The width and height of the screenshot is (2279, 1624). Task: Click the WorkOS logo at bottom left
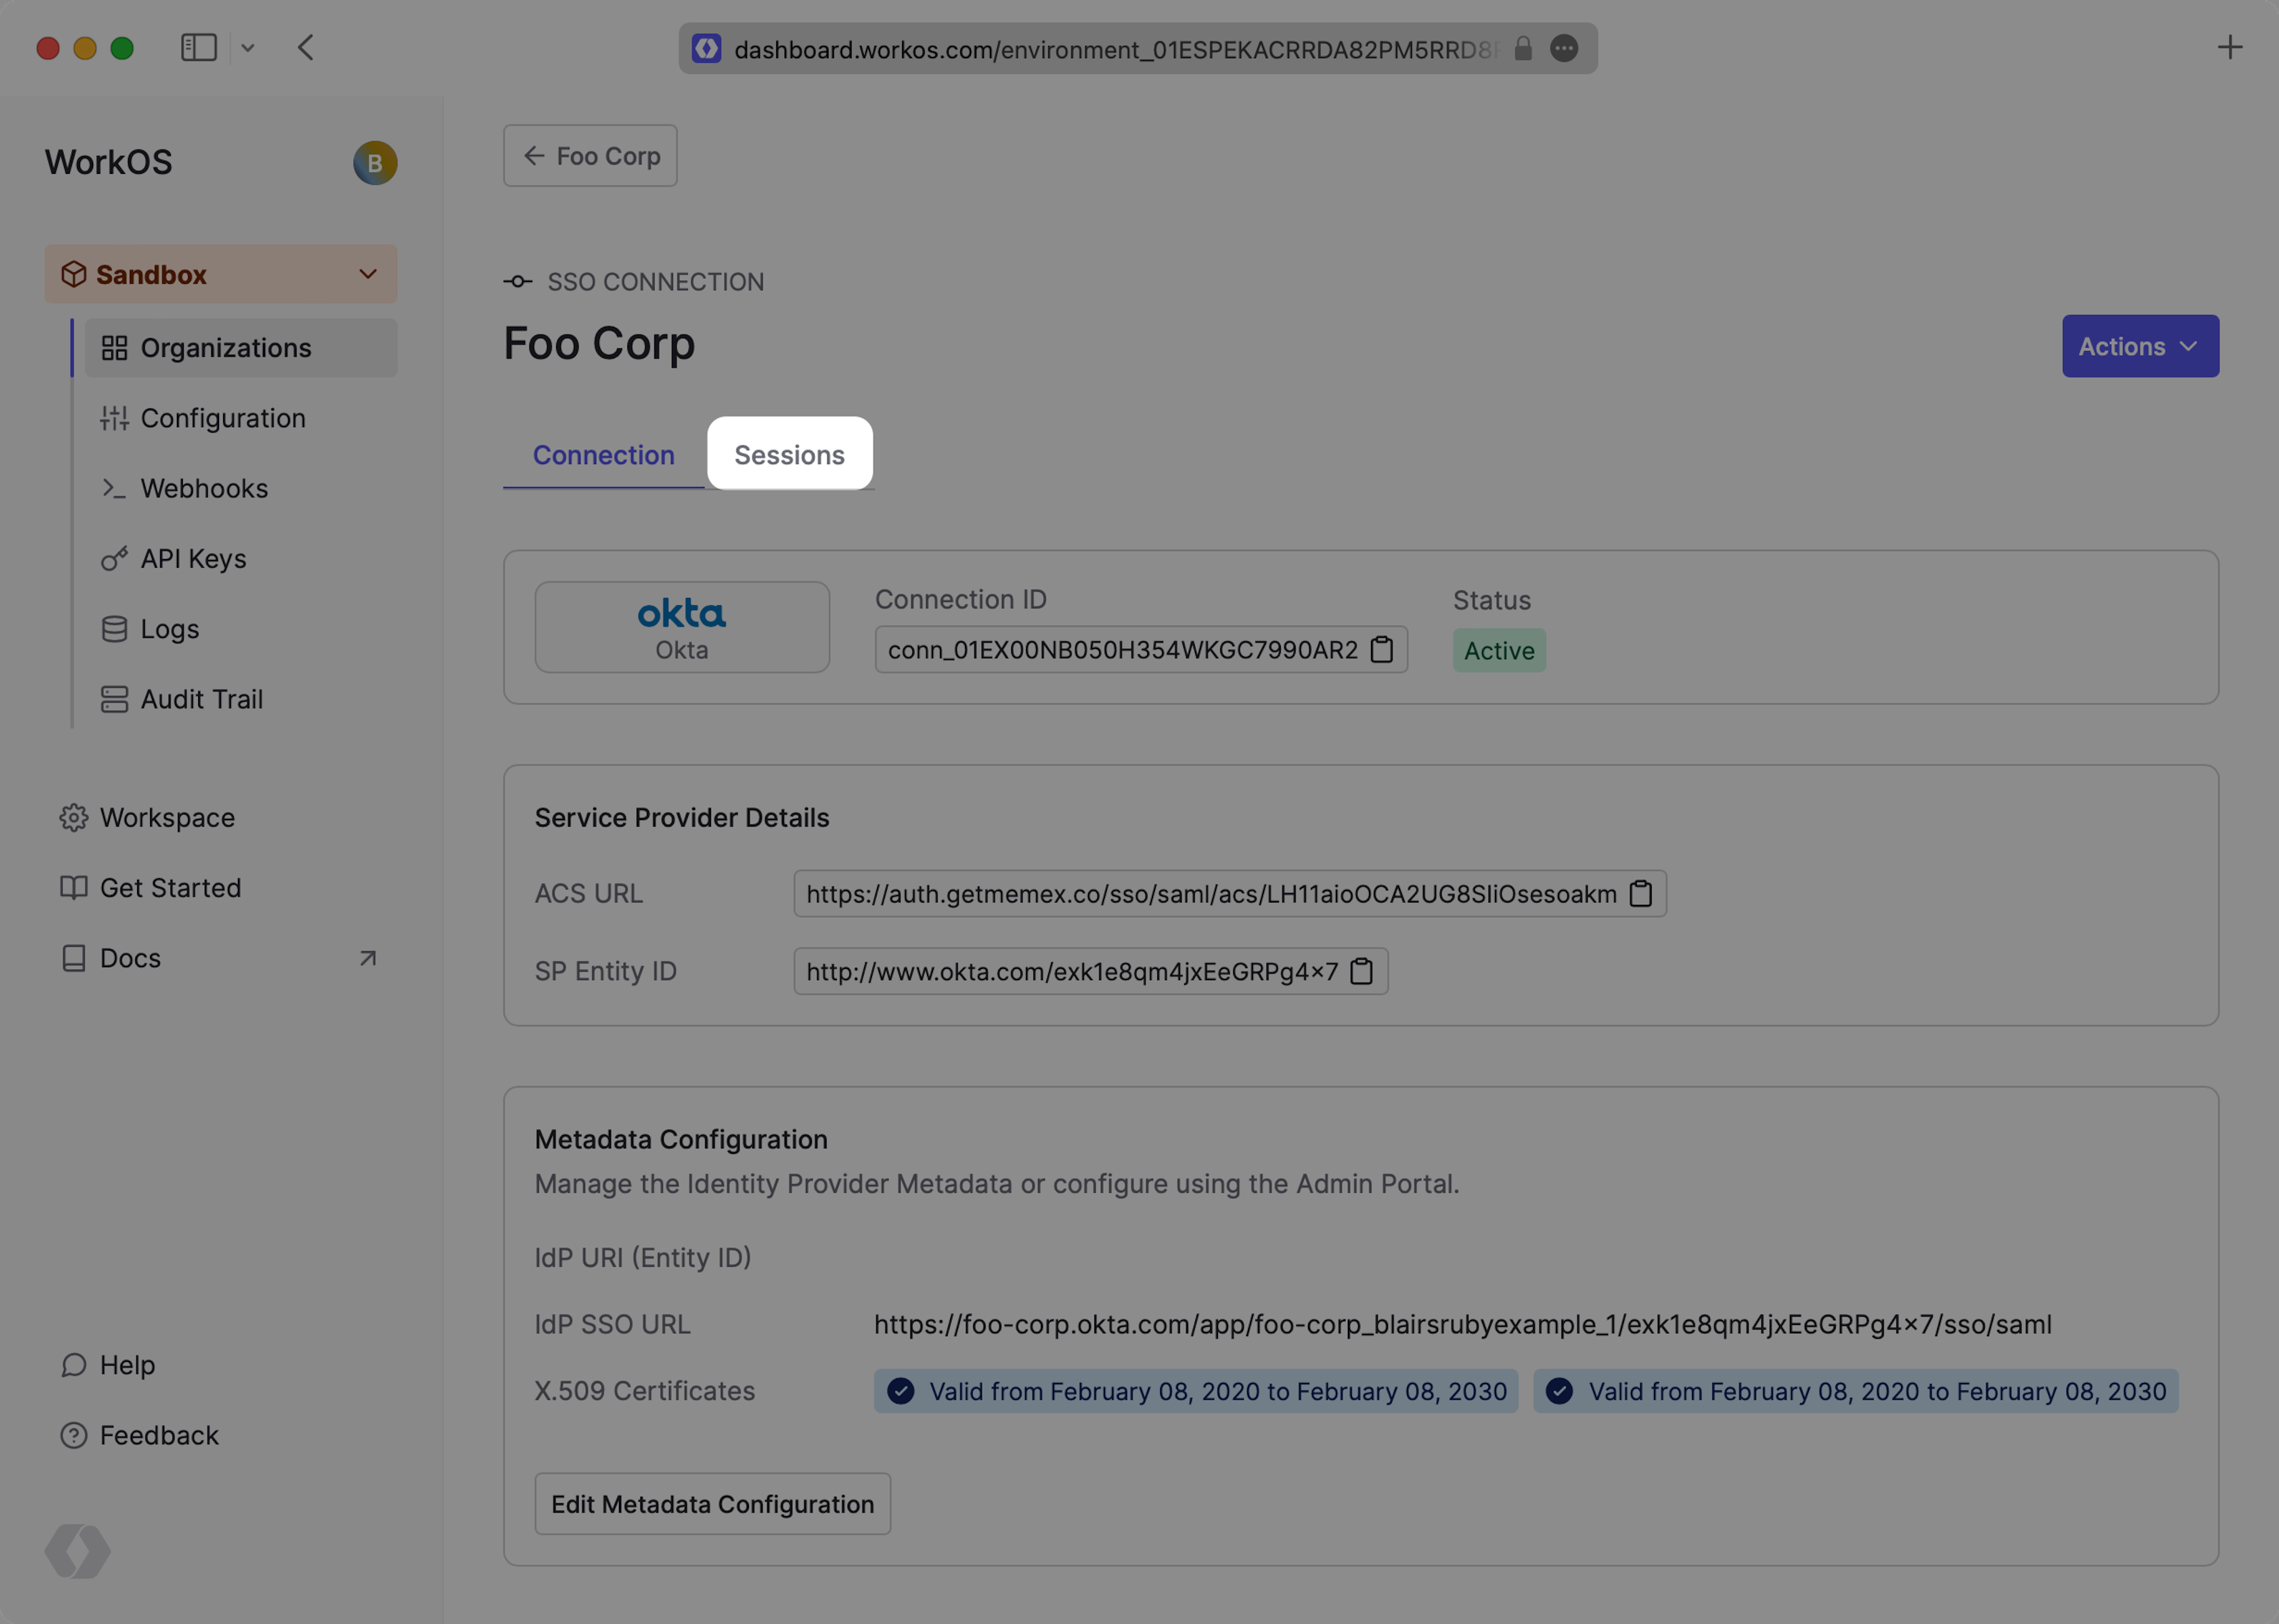point(78,1551)
